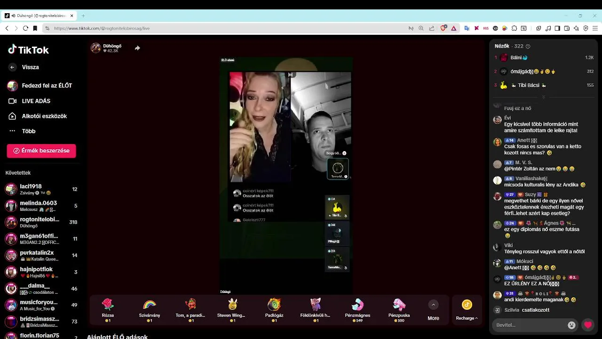
Task: Send the Szivárvány gift
Action: 150,310
